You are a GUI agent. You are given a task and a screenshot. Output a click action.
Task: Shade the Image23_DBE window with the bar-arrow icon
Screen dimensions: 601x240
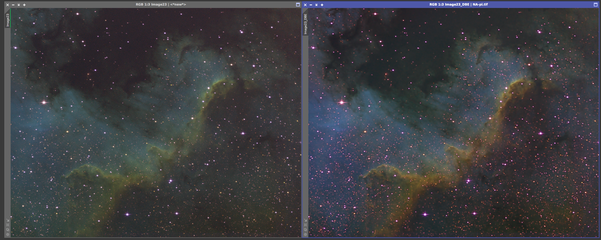tap(316, 5)
